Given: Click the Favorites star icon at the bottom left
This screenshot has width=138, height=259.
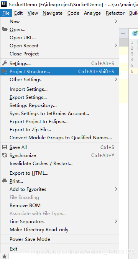Looking at the screenshot, I should (x=5, y=256).
